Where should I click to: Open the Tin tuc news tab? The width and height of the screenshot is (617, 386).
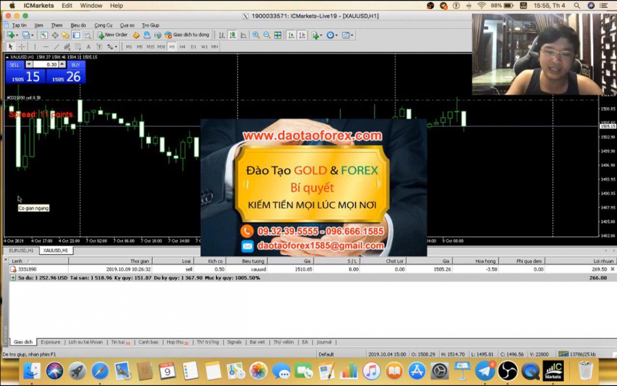coord(120,342)
